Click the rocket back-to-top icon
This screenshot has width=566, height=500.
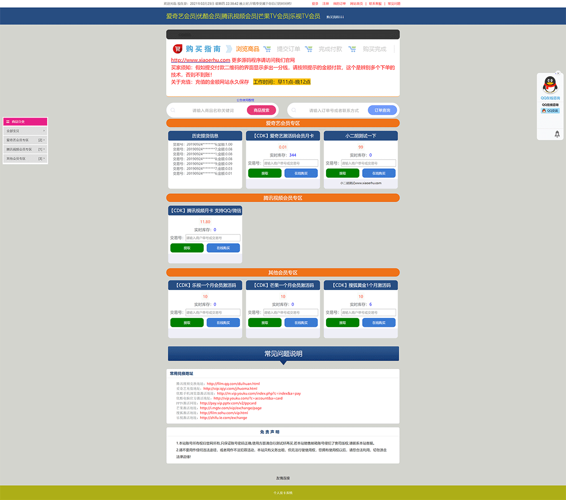tap(557, 134)
